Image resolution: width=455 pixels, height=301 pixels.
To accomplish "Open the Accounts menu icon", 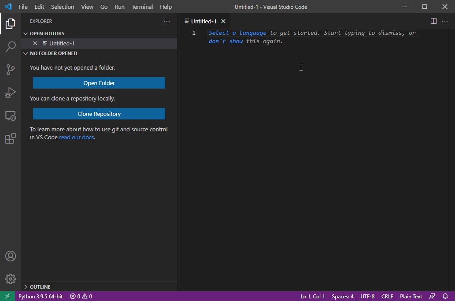I will pyautogui.click(x=11, y=256).
